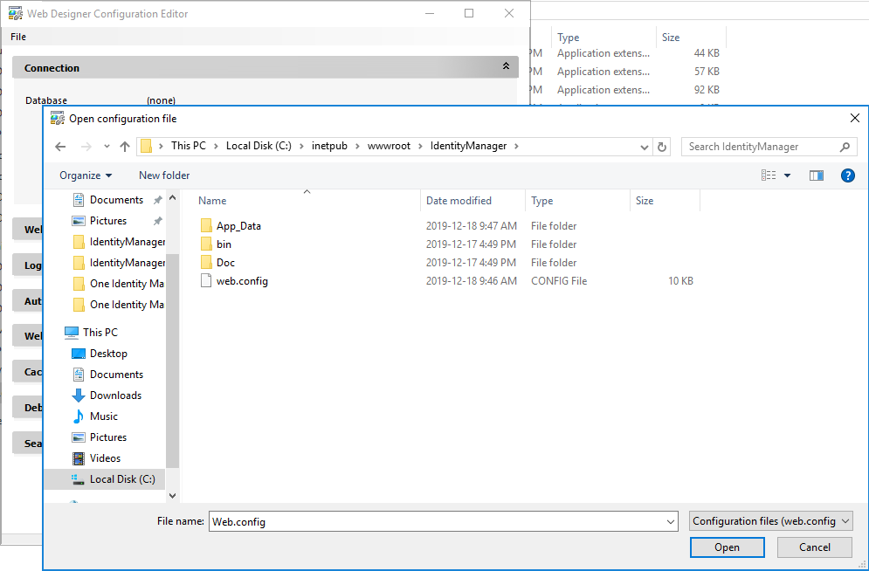The height and width of the screenshot is (571, 869).
Task: Open the File menu
Action: (18, 37)
